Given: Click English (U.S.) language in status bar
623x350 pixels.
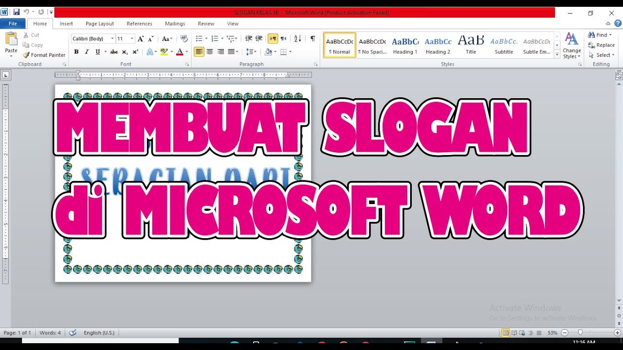Looking at the screenshot, I should (99, 333).
